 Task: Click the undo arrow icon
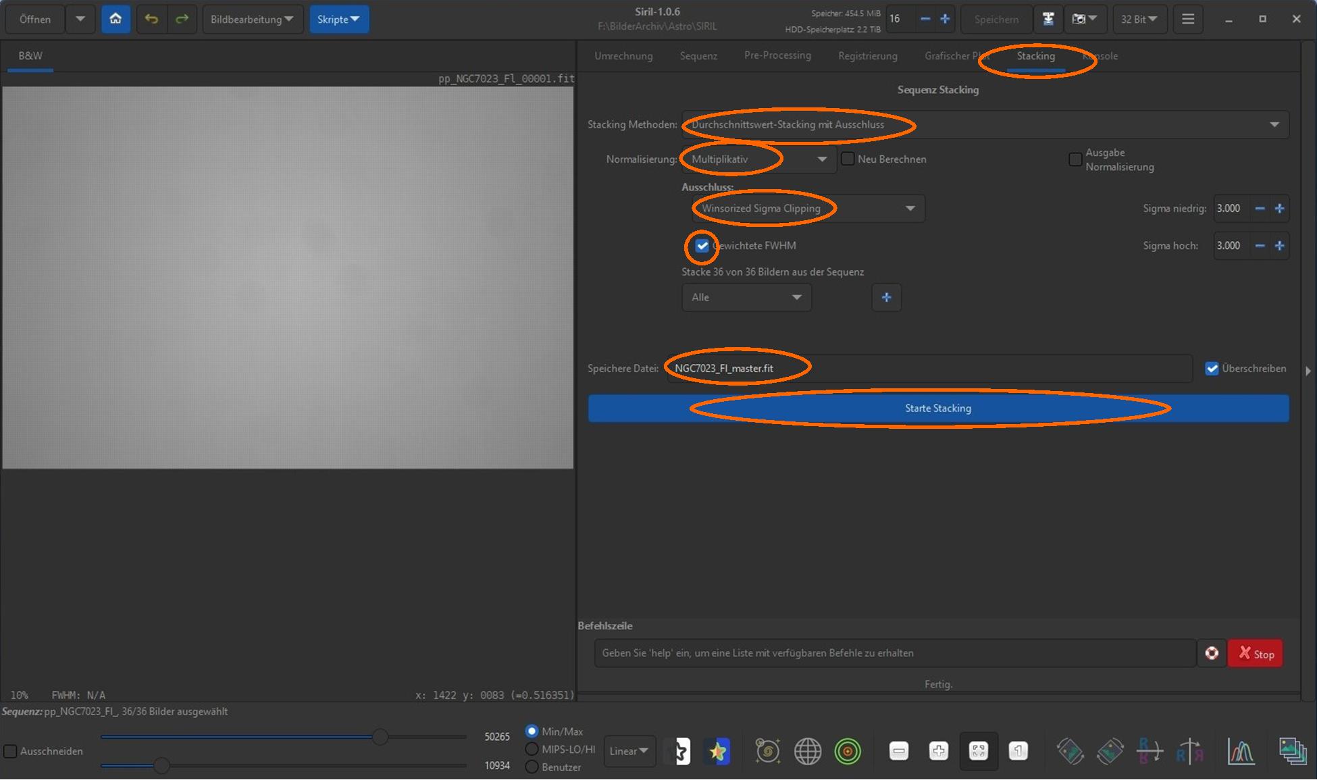[151, 19]
